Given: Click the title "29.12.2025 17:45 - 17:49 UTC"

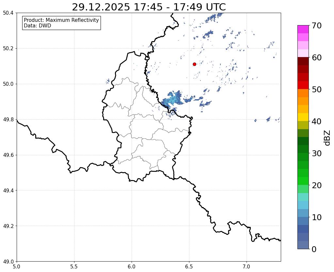Looking at the screenshot, I should click(149, 7).
